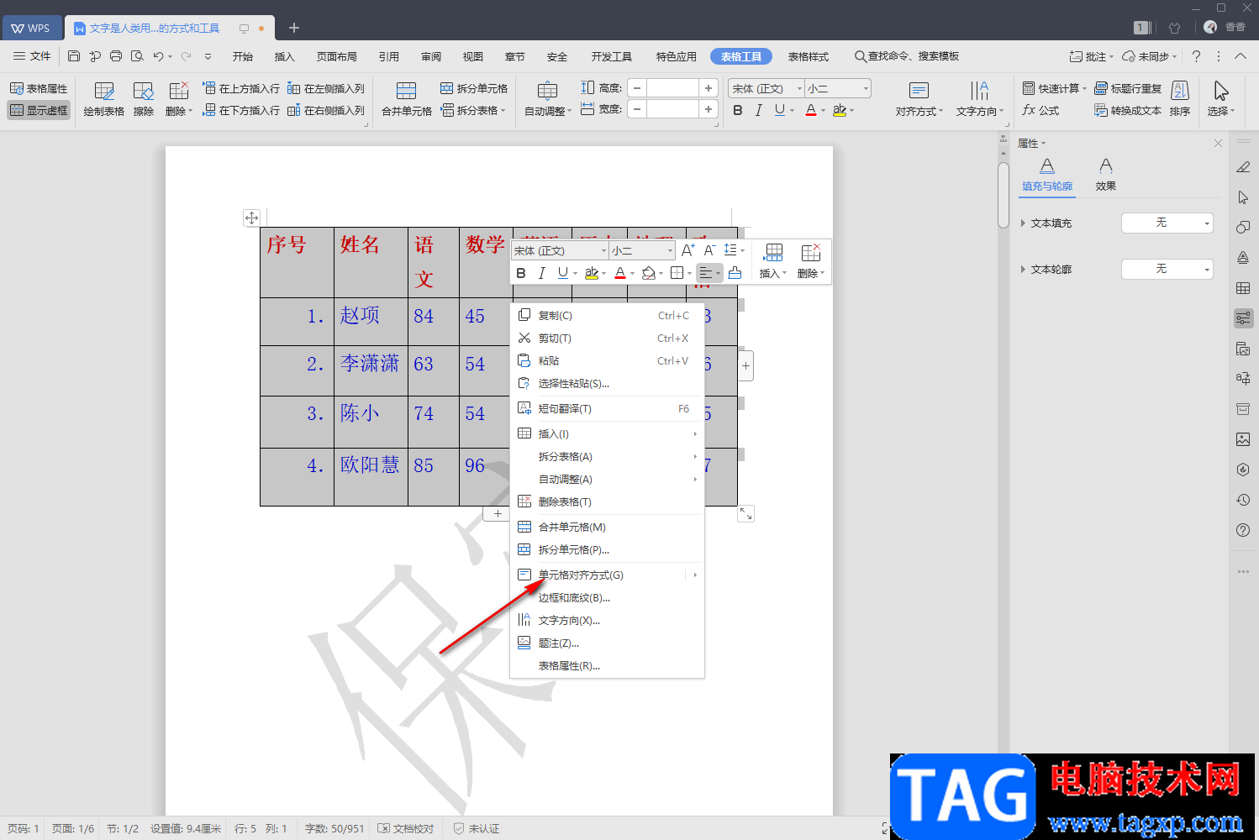Click the Italic icon in ribbon
Screen dimensions: 1259x840
pos(759,110)
